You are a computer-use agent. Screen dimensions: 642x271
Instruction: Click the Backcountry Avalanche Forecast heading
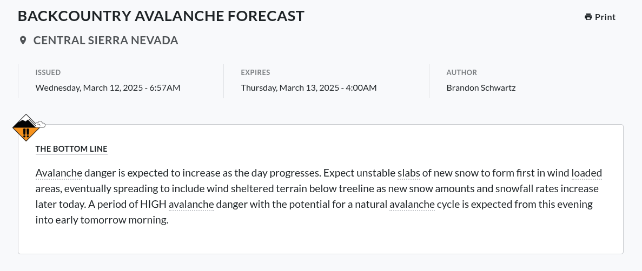coord(161,16)
